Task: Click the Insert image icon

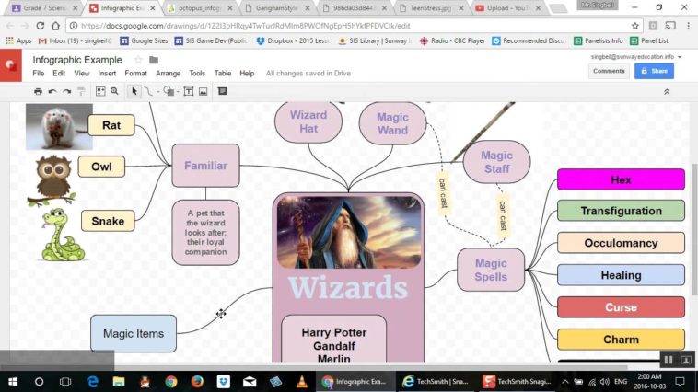Action: [x=203, y=91]
